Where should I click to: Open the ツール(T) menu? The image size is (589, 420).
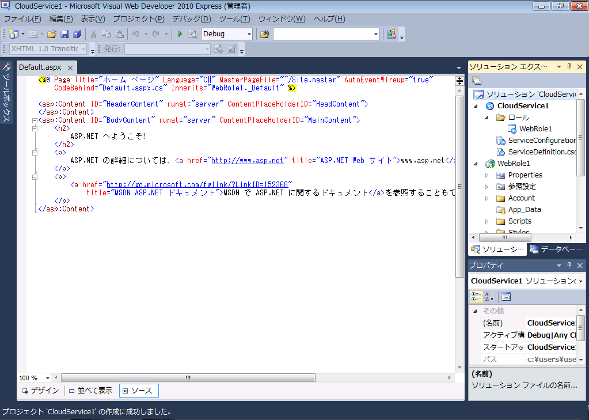[235, 19]
